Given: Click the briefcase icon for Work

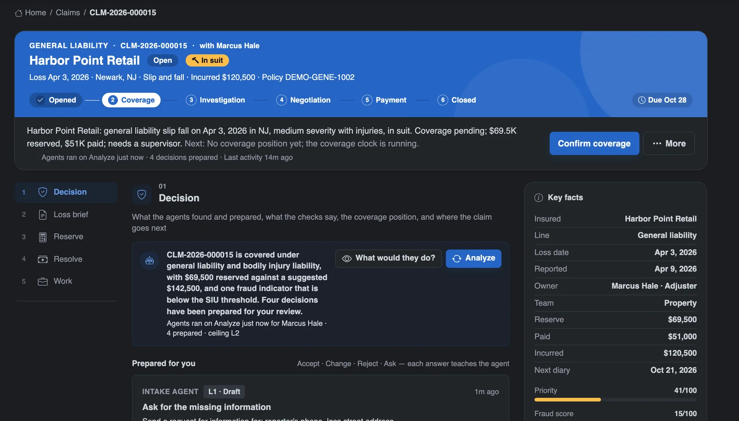Looking at the screenshot, I should pos(42,282).
